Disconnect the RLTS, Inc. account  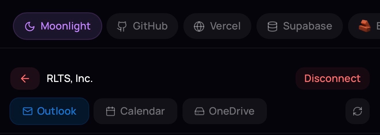click(x=332, y=79)
